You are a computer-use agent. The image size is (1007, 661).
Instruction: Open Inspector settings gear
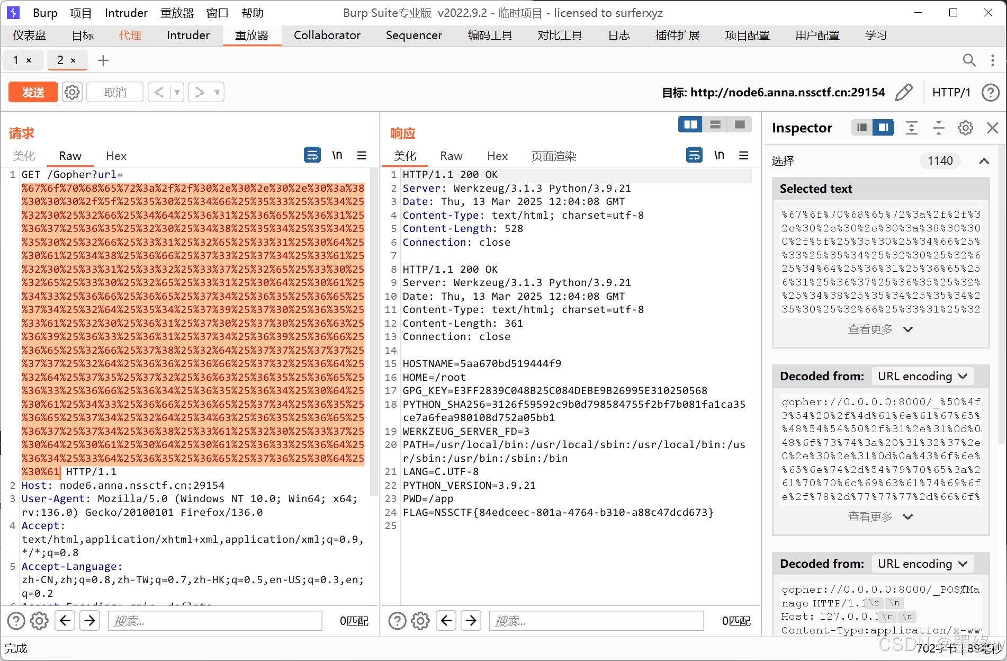click(965, 128)
